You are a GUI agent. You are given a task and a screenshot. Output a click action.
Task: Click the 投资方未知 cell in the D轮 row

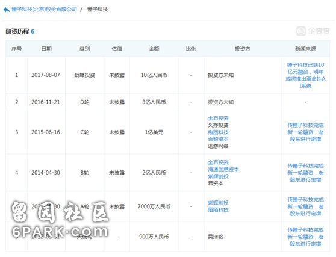(221, 102)
